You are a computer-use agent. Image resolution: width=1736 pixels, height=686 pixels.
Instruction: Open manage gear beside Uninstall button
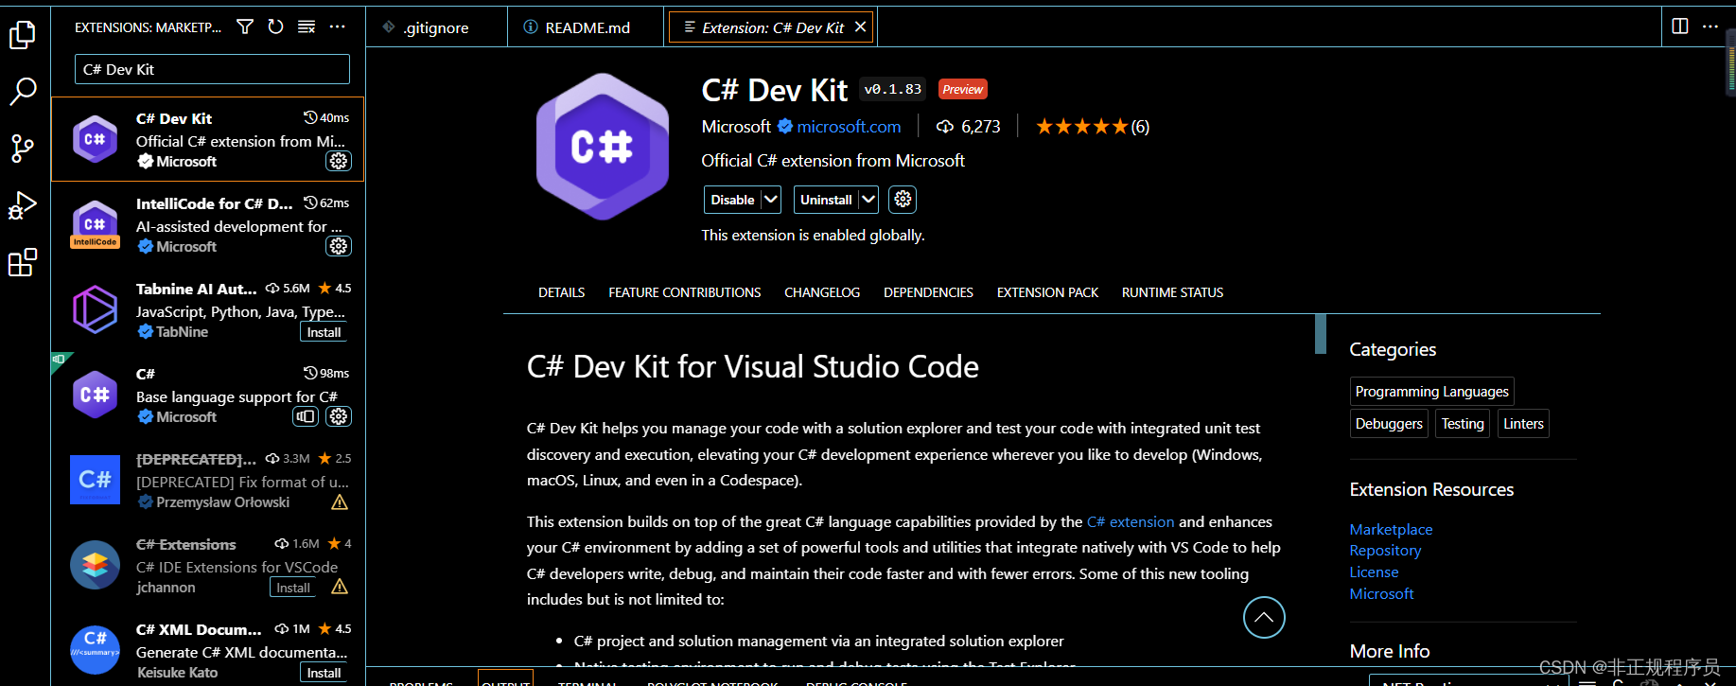(903, 200)
